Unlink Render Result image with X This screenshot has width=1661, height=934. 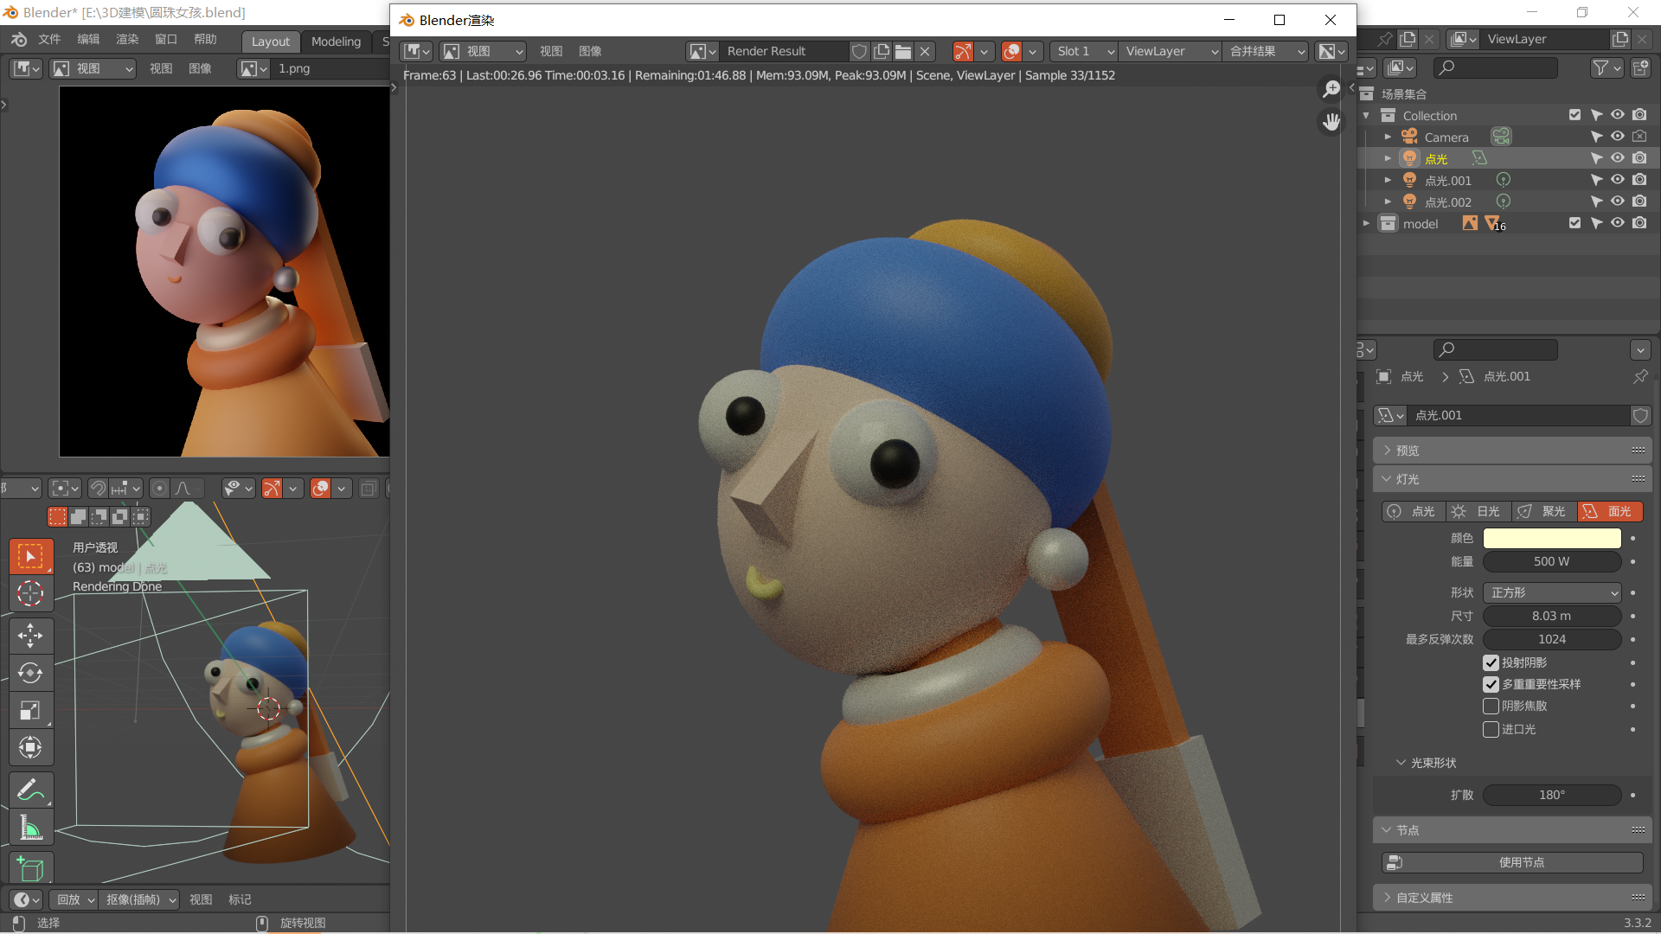[x=925, y=51]
